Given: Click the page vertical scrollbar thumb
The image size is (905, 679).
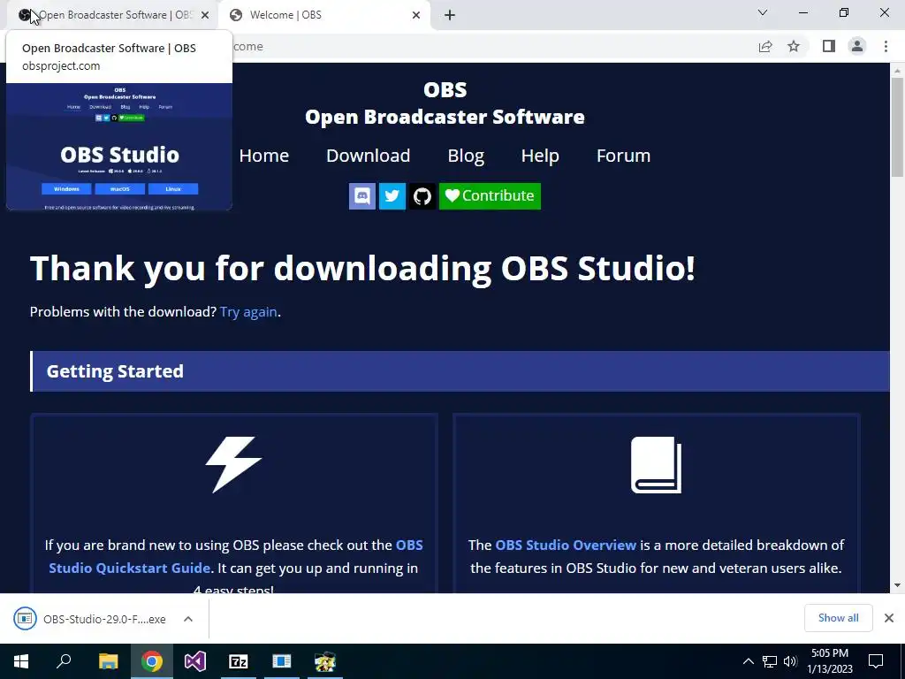Looking at the screenshot, I should (x=897, y=127).
